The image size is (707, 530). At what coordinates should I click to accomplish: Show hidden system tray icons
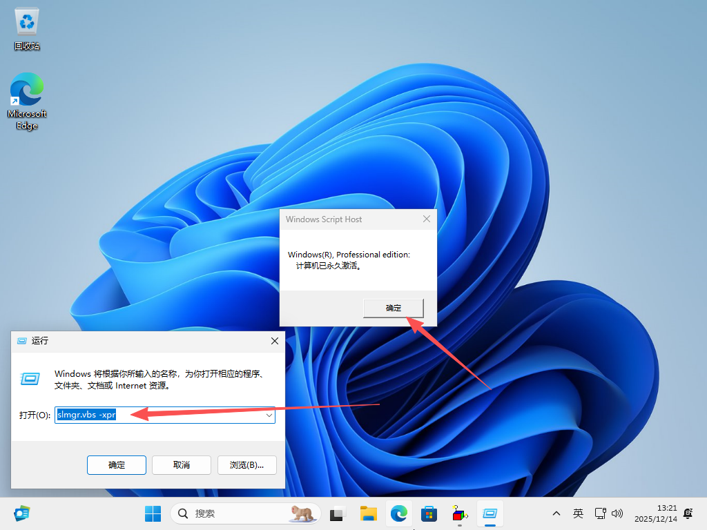pyautogui.click(x=556, y=513)
